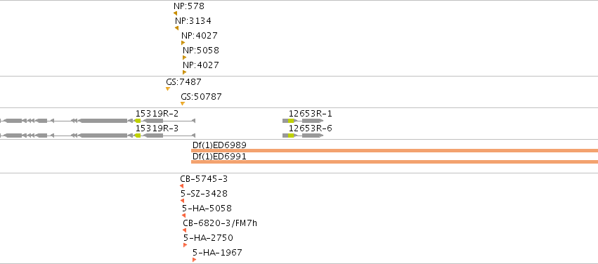
Task: Open the 15319R-3 transcript label
Action: pyautogui.click(x=157, y=128)
